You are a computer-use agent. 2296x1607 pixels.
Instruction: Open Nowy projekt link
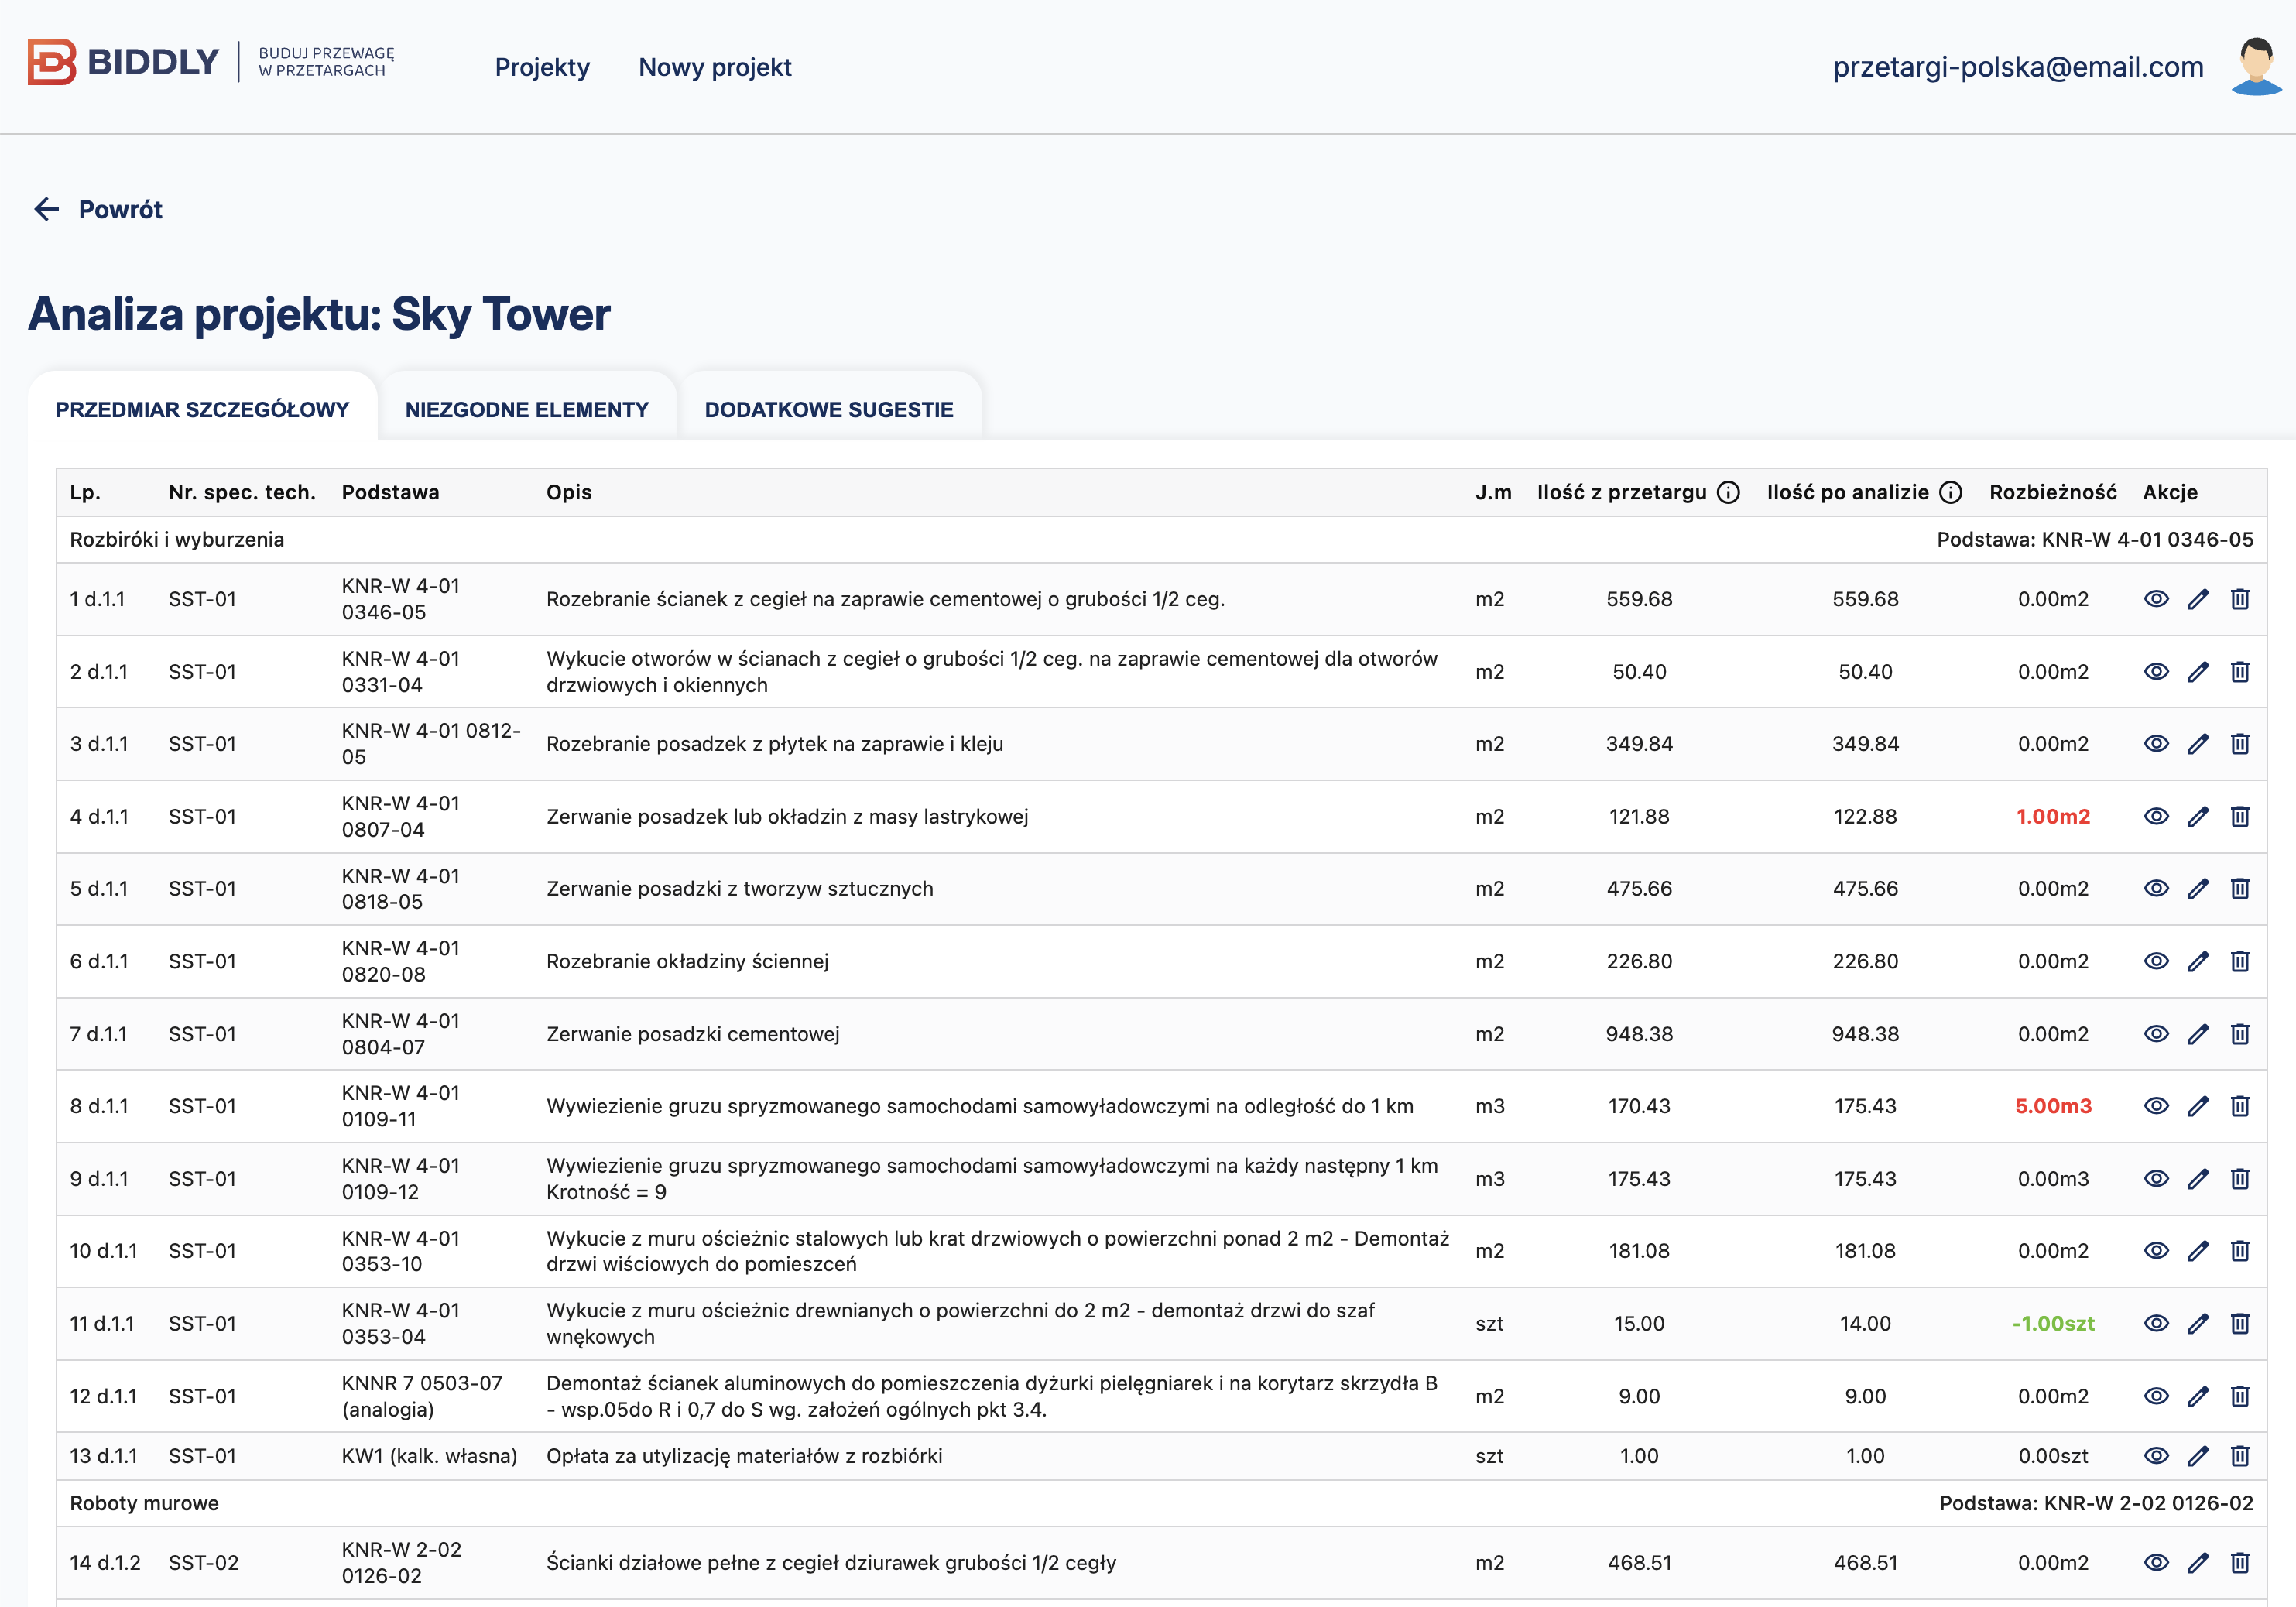tap(714, 67)
